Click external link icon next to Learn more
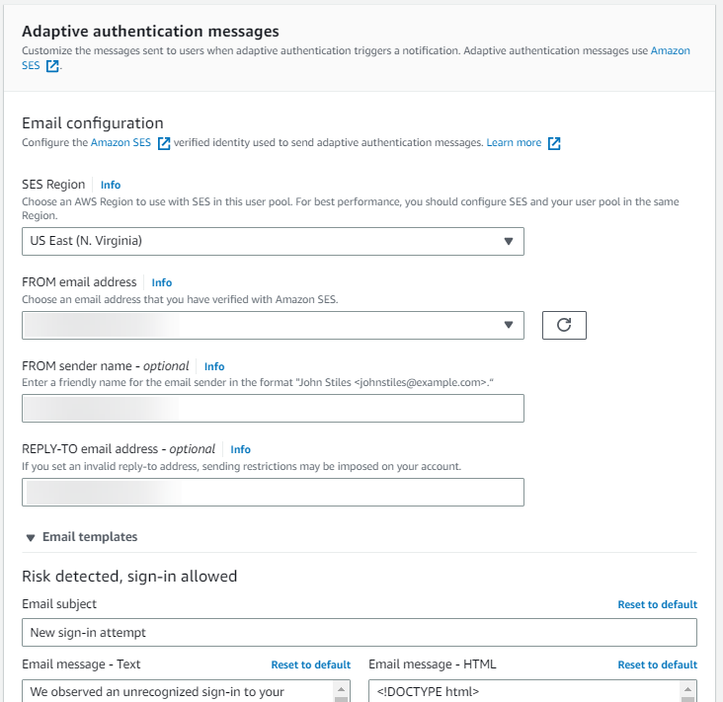This screenshot has width=723, height=702. (554, 143)
